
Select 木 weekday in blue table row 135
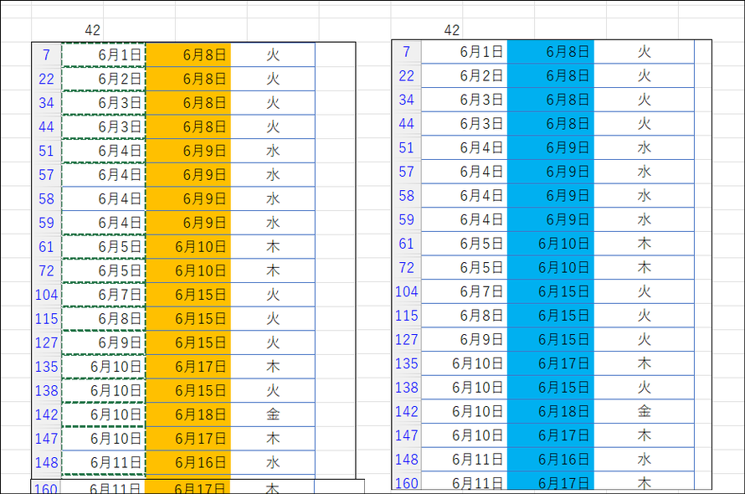[645, 363]
